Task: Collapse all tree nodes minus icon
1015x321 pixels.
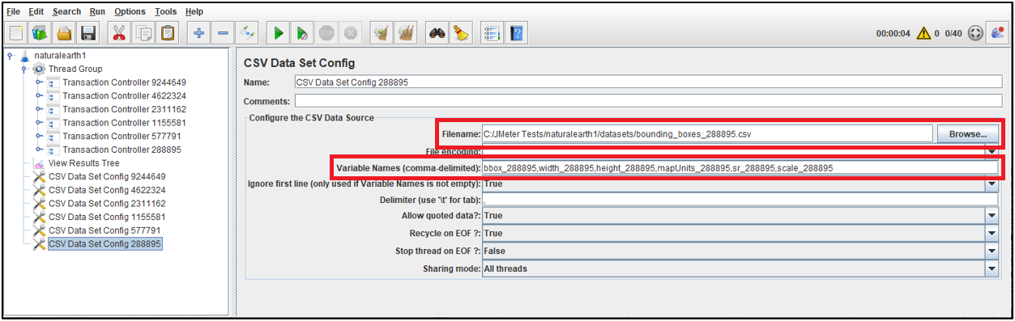Action: click(x=224, y=33)
